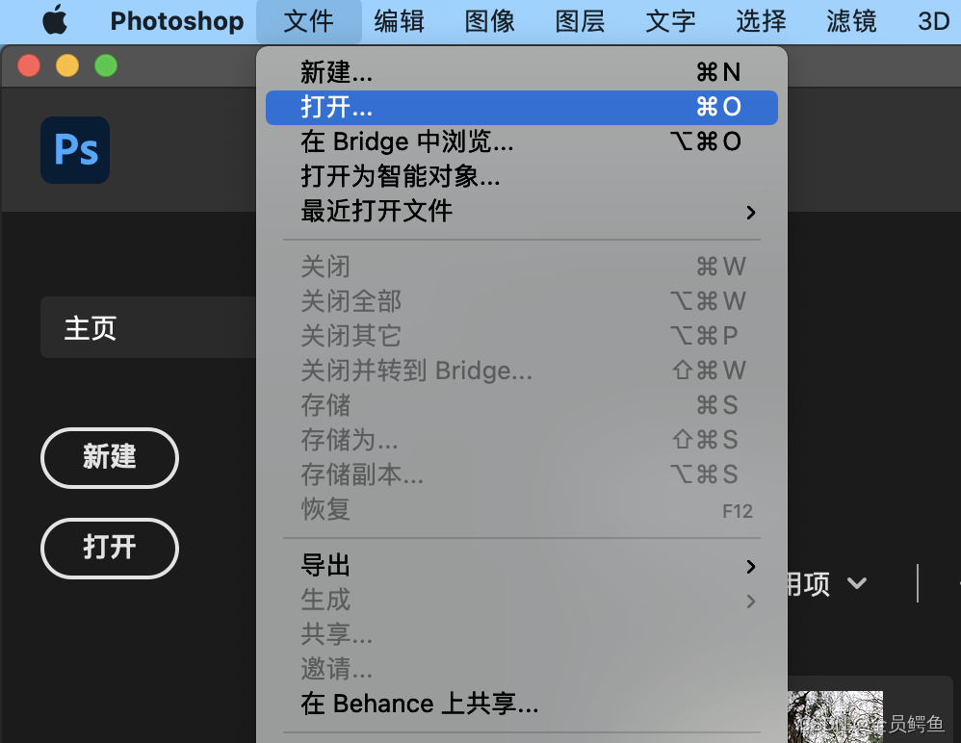Open the recent file thumbnail
This screenshot has height=743, width=961.
(835, 717)
